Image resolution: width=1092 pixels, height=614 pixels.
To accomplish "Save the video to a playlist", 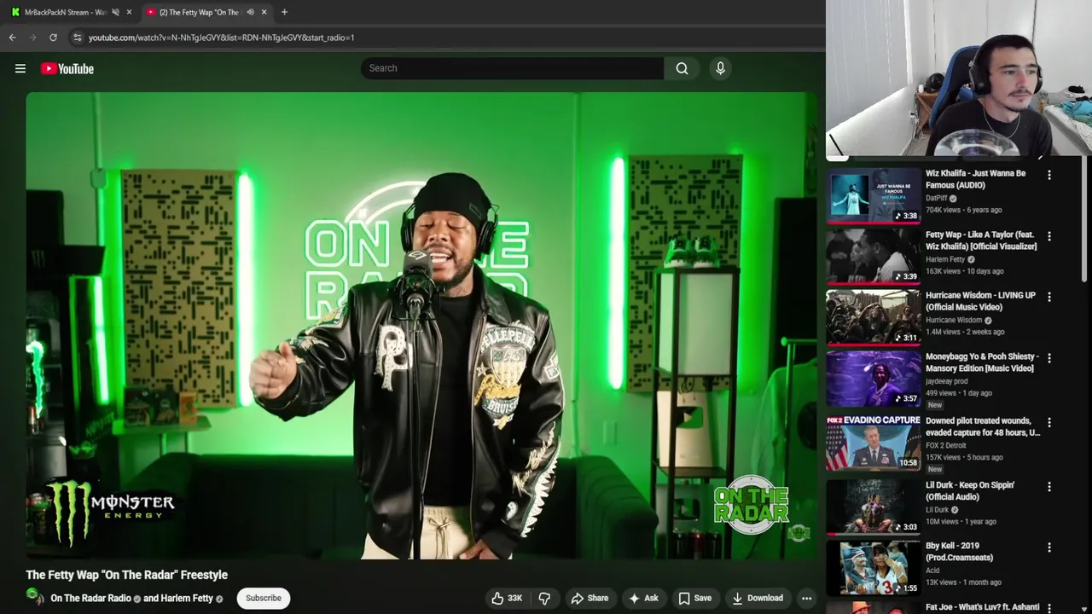I will 694,598.
